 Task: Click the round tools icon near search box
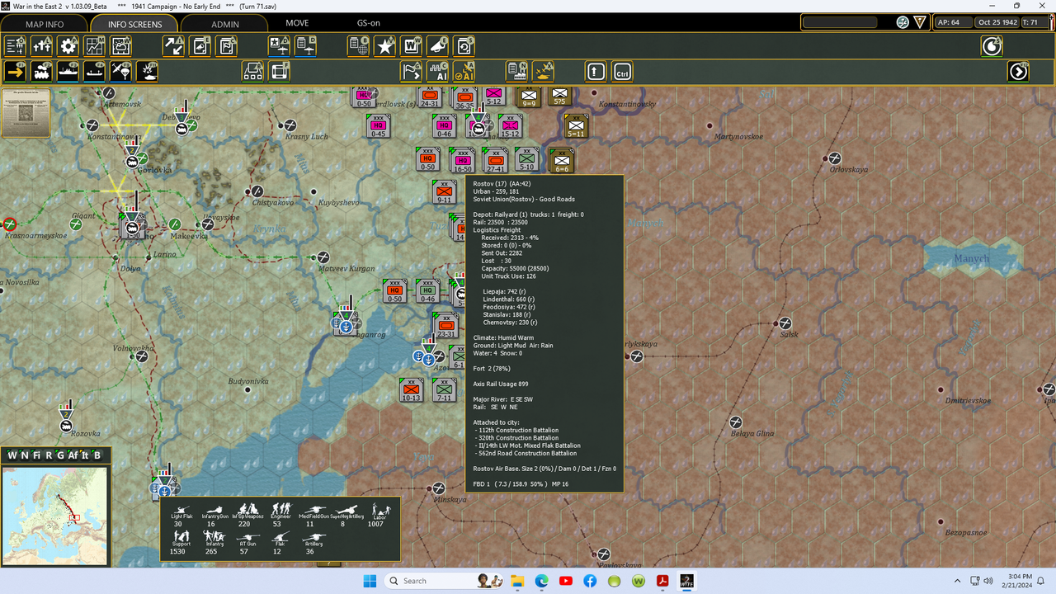[x=903, y=22]
